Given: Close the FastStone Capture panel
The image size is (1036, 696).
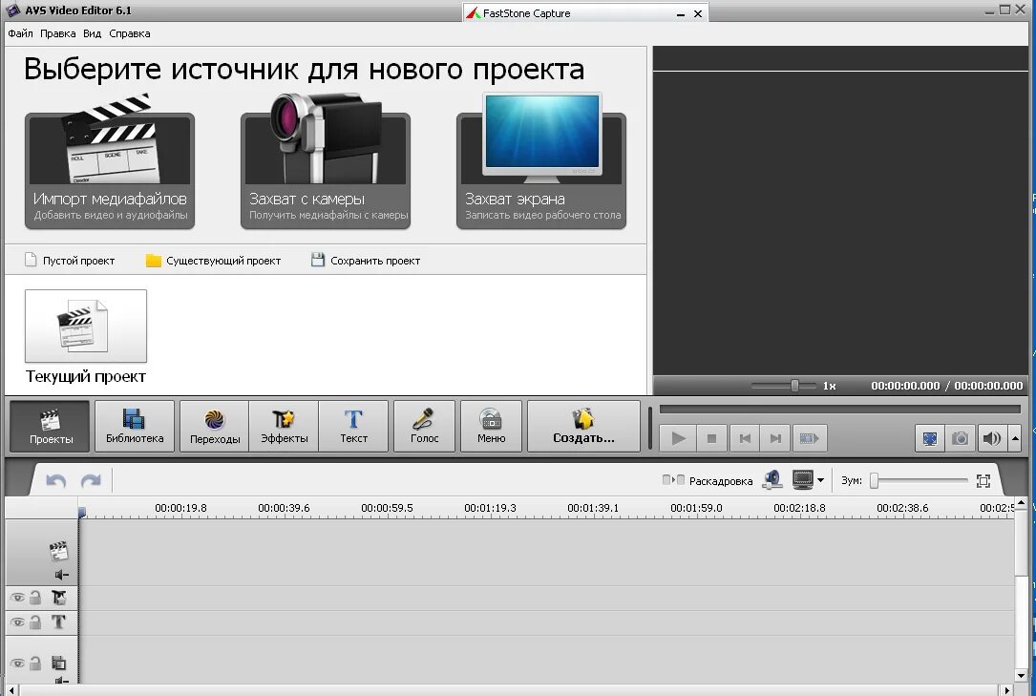Looking at the screenshot, I should tap(698, 14).
